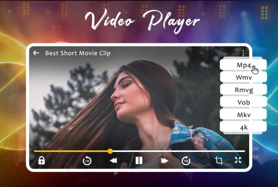Enter fullscreen mode
The width and height of the screenshot is (278, 187).
(x=238, y=160)
